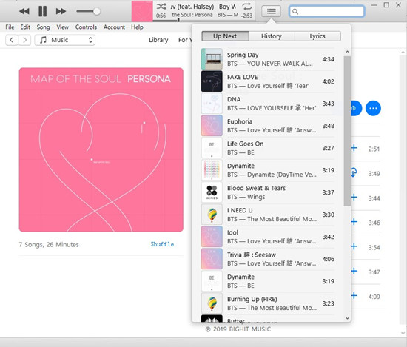Click the Shuffle link below album art

click(162, 244)
